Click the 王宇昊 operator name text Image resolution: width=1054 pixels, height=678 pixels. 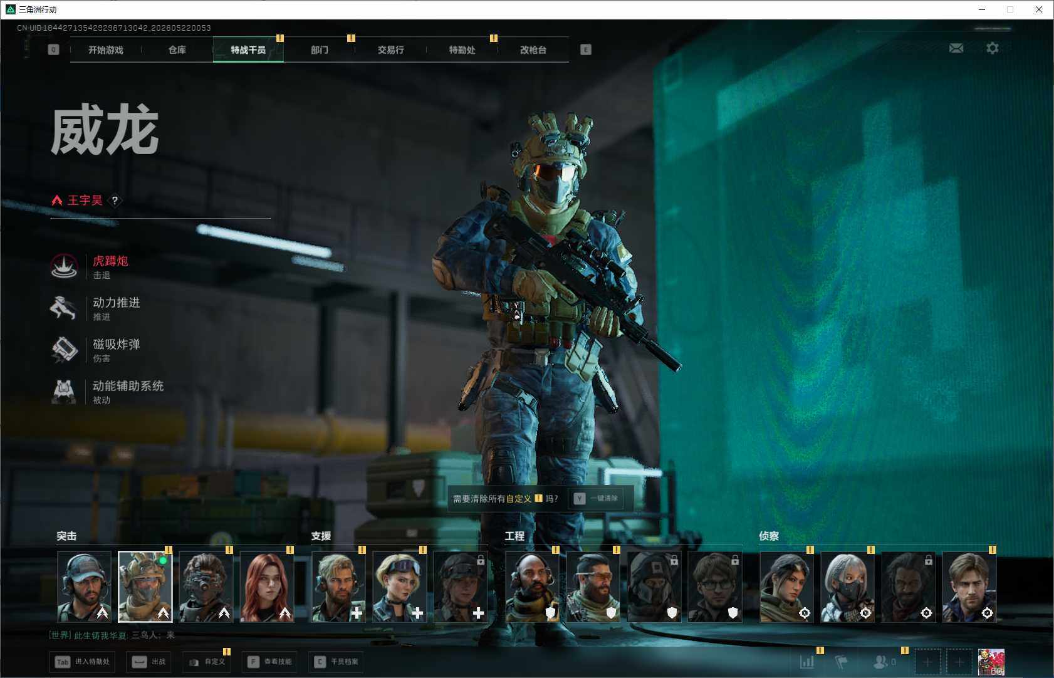tap(85, 201)
